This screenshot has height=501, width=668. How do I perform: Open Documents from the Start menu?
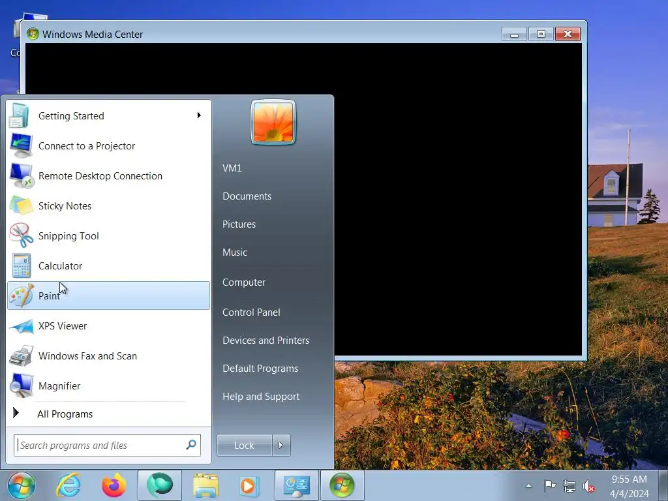tap(247, 196)
